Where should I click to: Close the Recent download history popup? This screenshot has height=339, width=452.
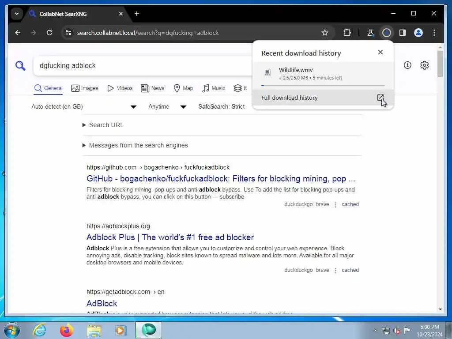380,52
